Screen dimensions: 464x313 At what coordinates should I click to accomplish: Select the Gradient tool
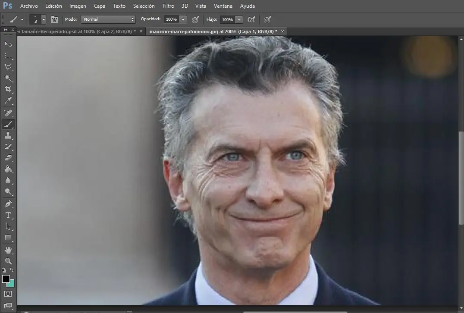tap(8, 169)
